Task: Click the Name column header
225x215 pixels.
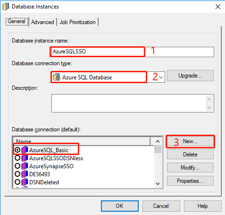Action: point(82,141)
